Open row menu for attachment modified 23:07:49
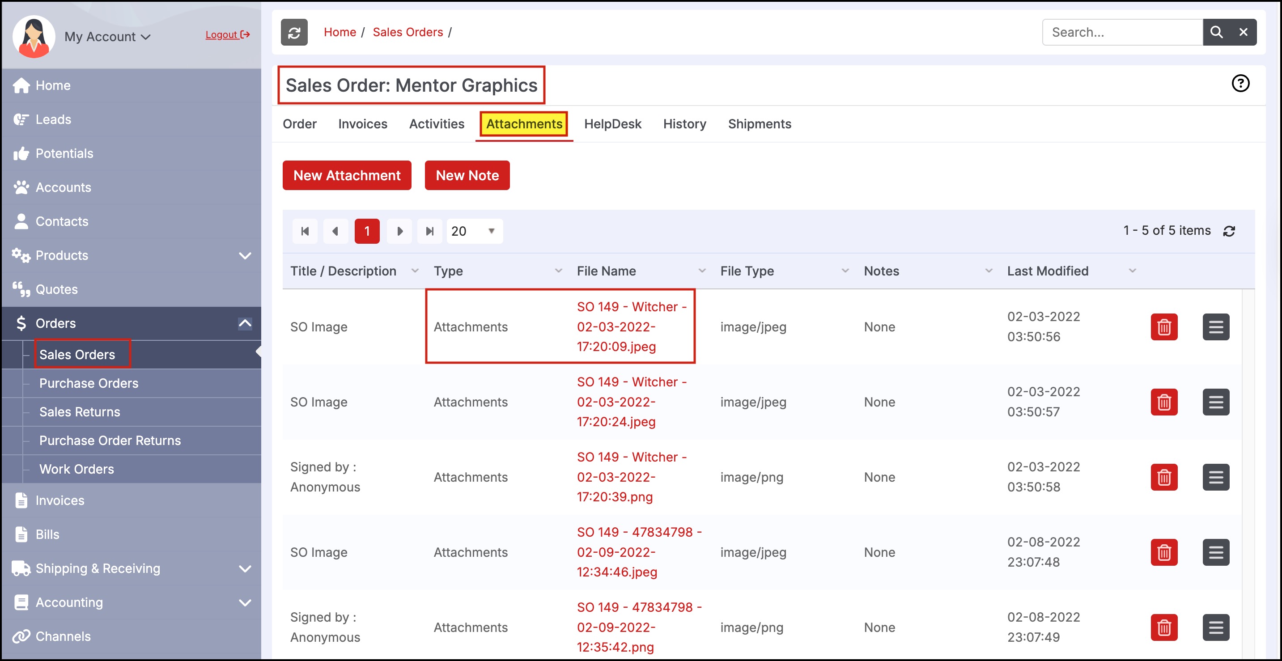The height and width of the screenshot is (661, 1282). click(1216, 627)
